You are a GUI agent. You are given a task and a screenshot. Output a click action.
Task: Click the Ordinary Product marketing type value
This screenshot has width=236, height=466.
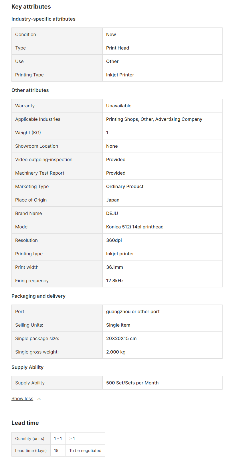[125, 186]
